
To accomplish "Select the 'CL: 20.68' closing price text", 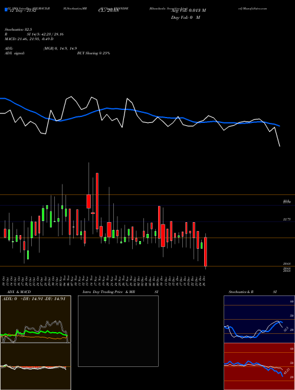I will pos(109,10).
